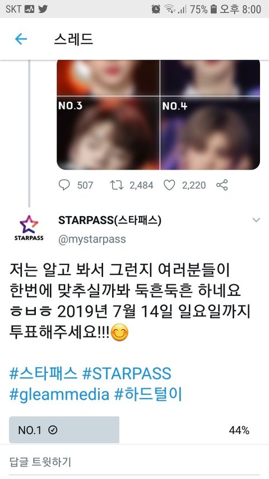This screenshot has width=269, height=479.
Task: Open the #gleammedia hashtag
Action: 59,394
